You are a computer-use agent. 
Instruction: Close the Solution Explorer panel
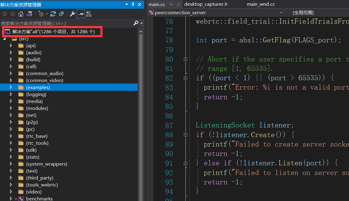[139, 5]
